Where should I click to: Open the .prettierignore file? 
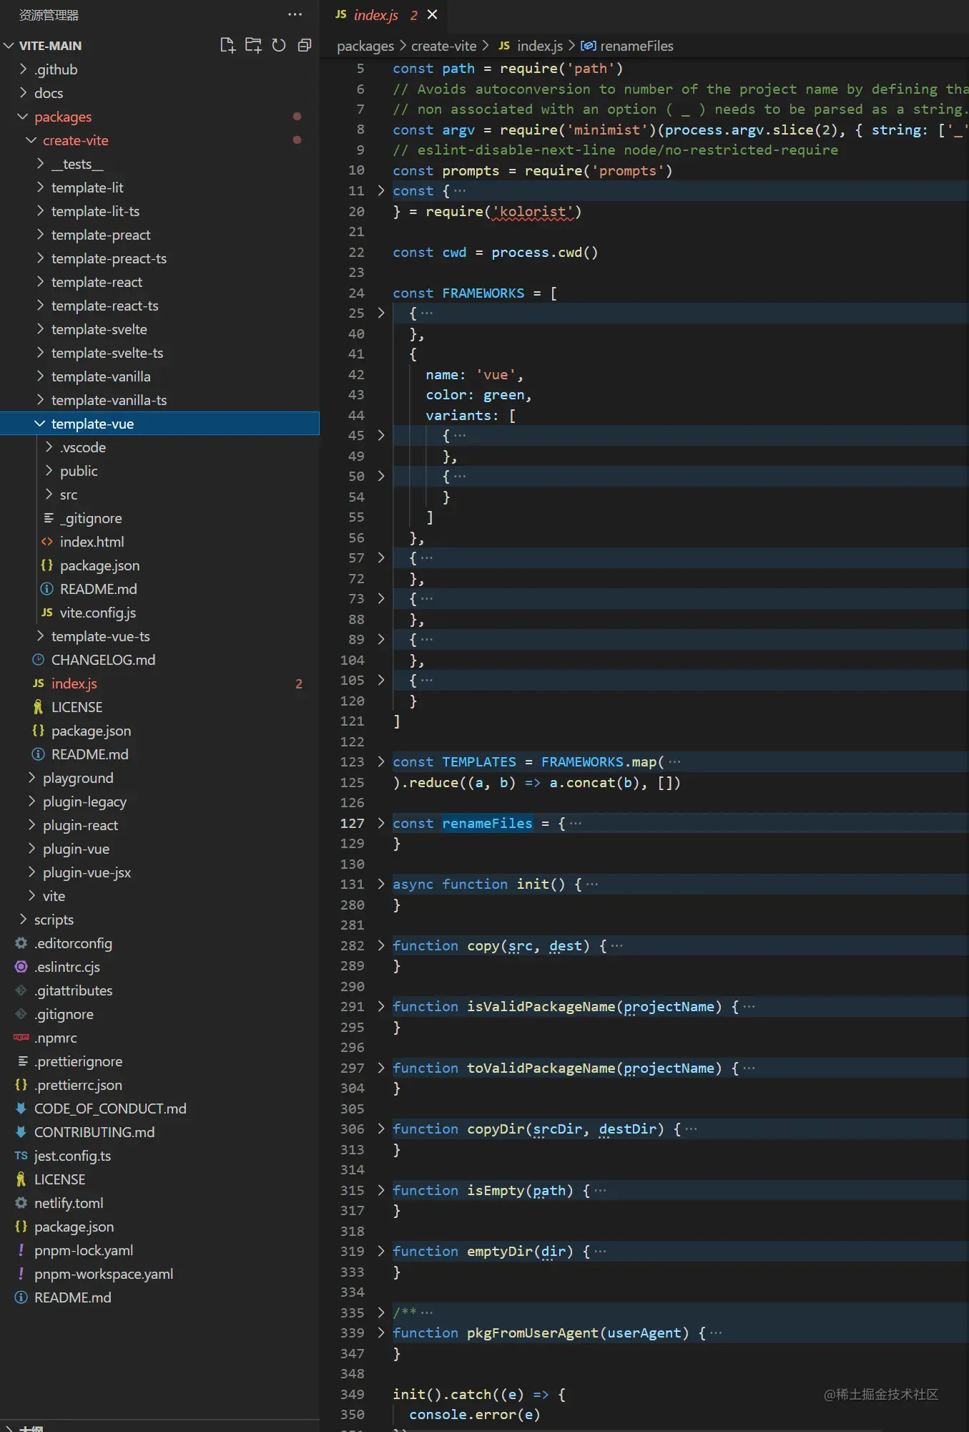(x=159, y=1061)
